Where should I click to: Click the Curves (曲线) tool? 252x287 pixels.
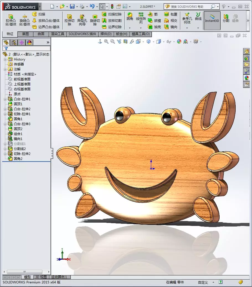[x=198, y=17]
